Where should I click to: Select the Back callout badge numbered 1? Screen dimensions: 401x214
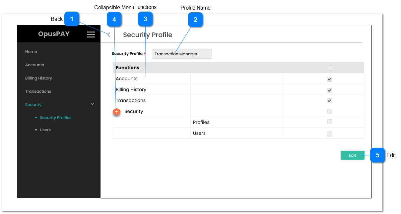(72, 19)
